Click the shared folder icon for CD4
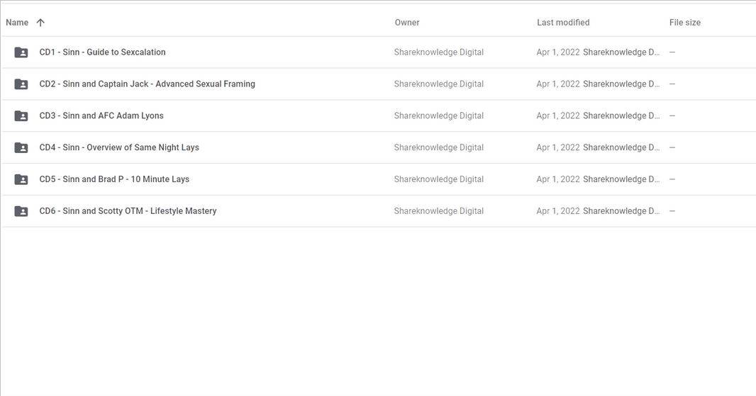This screenshot has width=756, height=396. tap(21, 147)
